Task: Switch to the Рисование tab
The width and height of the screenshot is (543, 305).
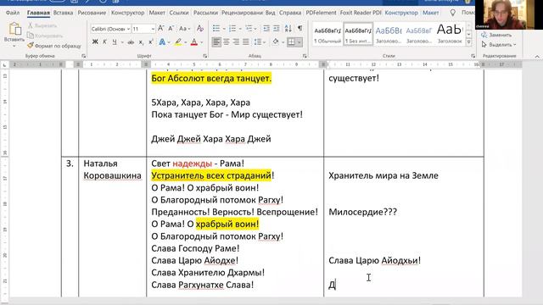Action: click(x=92, y=13)
